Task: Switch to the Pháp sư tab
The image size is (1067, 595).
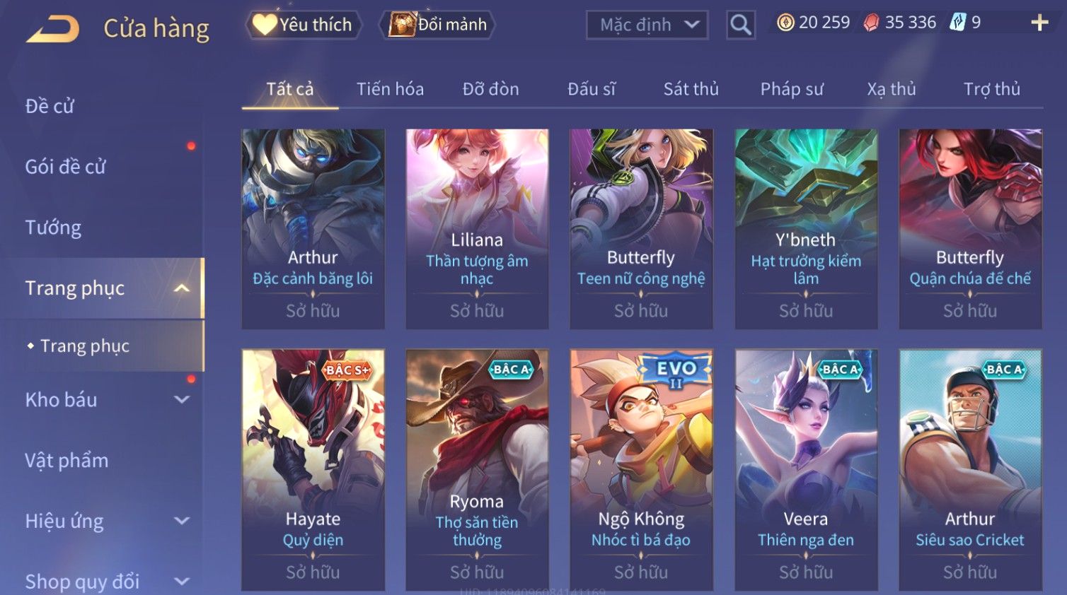Action: point(792,89)
